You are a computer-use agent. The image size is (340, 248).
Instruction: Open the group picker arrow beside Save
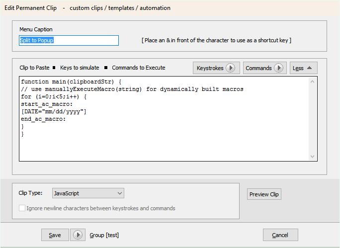point(78,235)
